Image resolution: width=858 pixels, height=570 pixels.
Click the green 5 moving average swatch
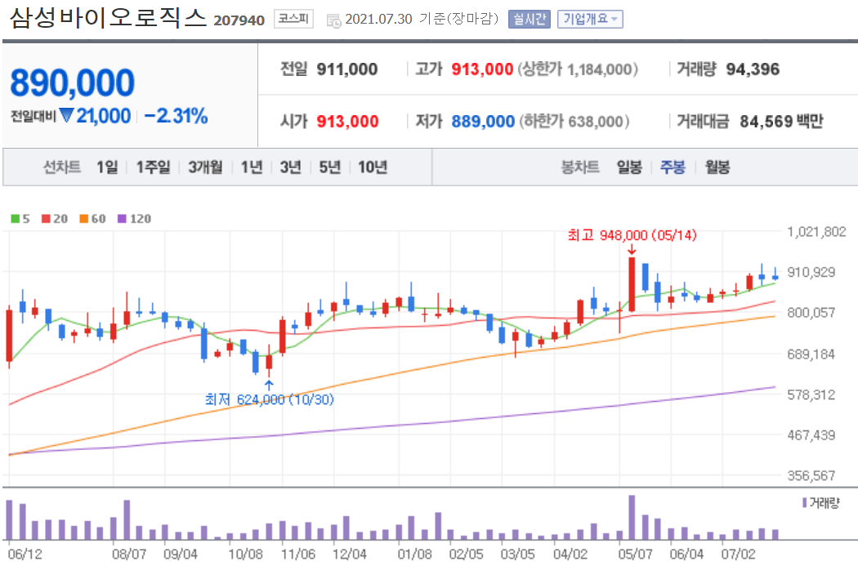pyautogui.click(x=15, y=219)
